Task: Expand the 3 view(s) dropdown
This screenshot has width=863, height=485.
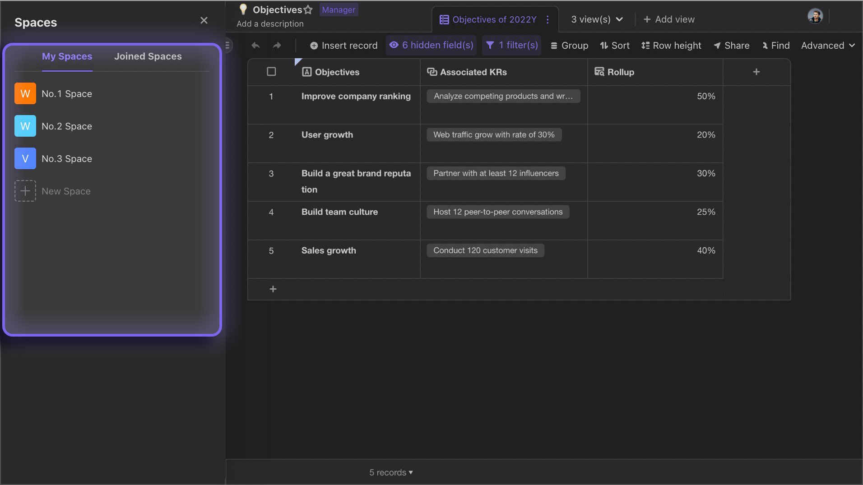Action: pyautogui.click(x=597, y=19)
